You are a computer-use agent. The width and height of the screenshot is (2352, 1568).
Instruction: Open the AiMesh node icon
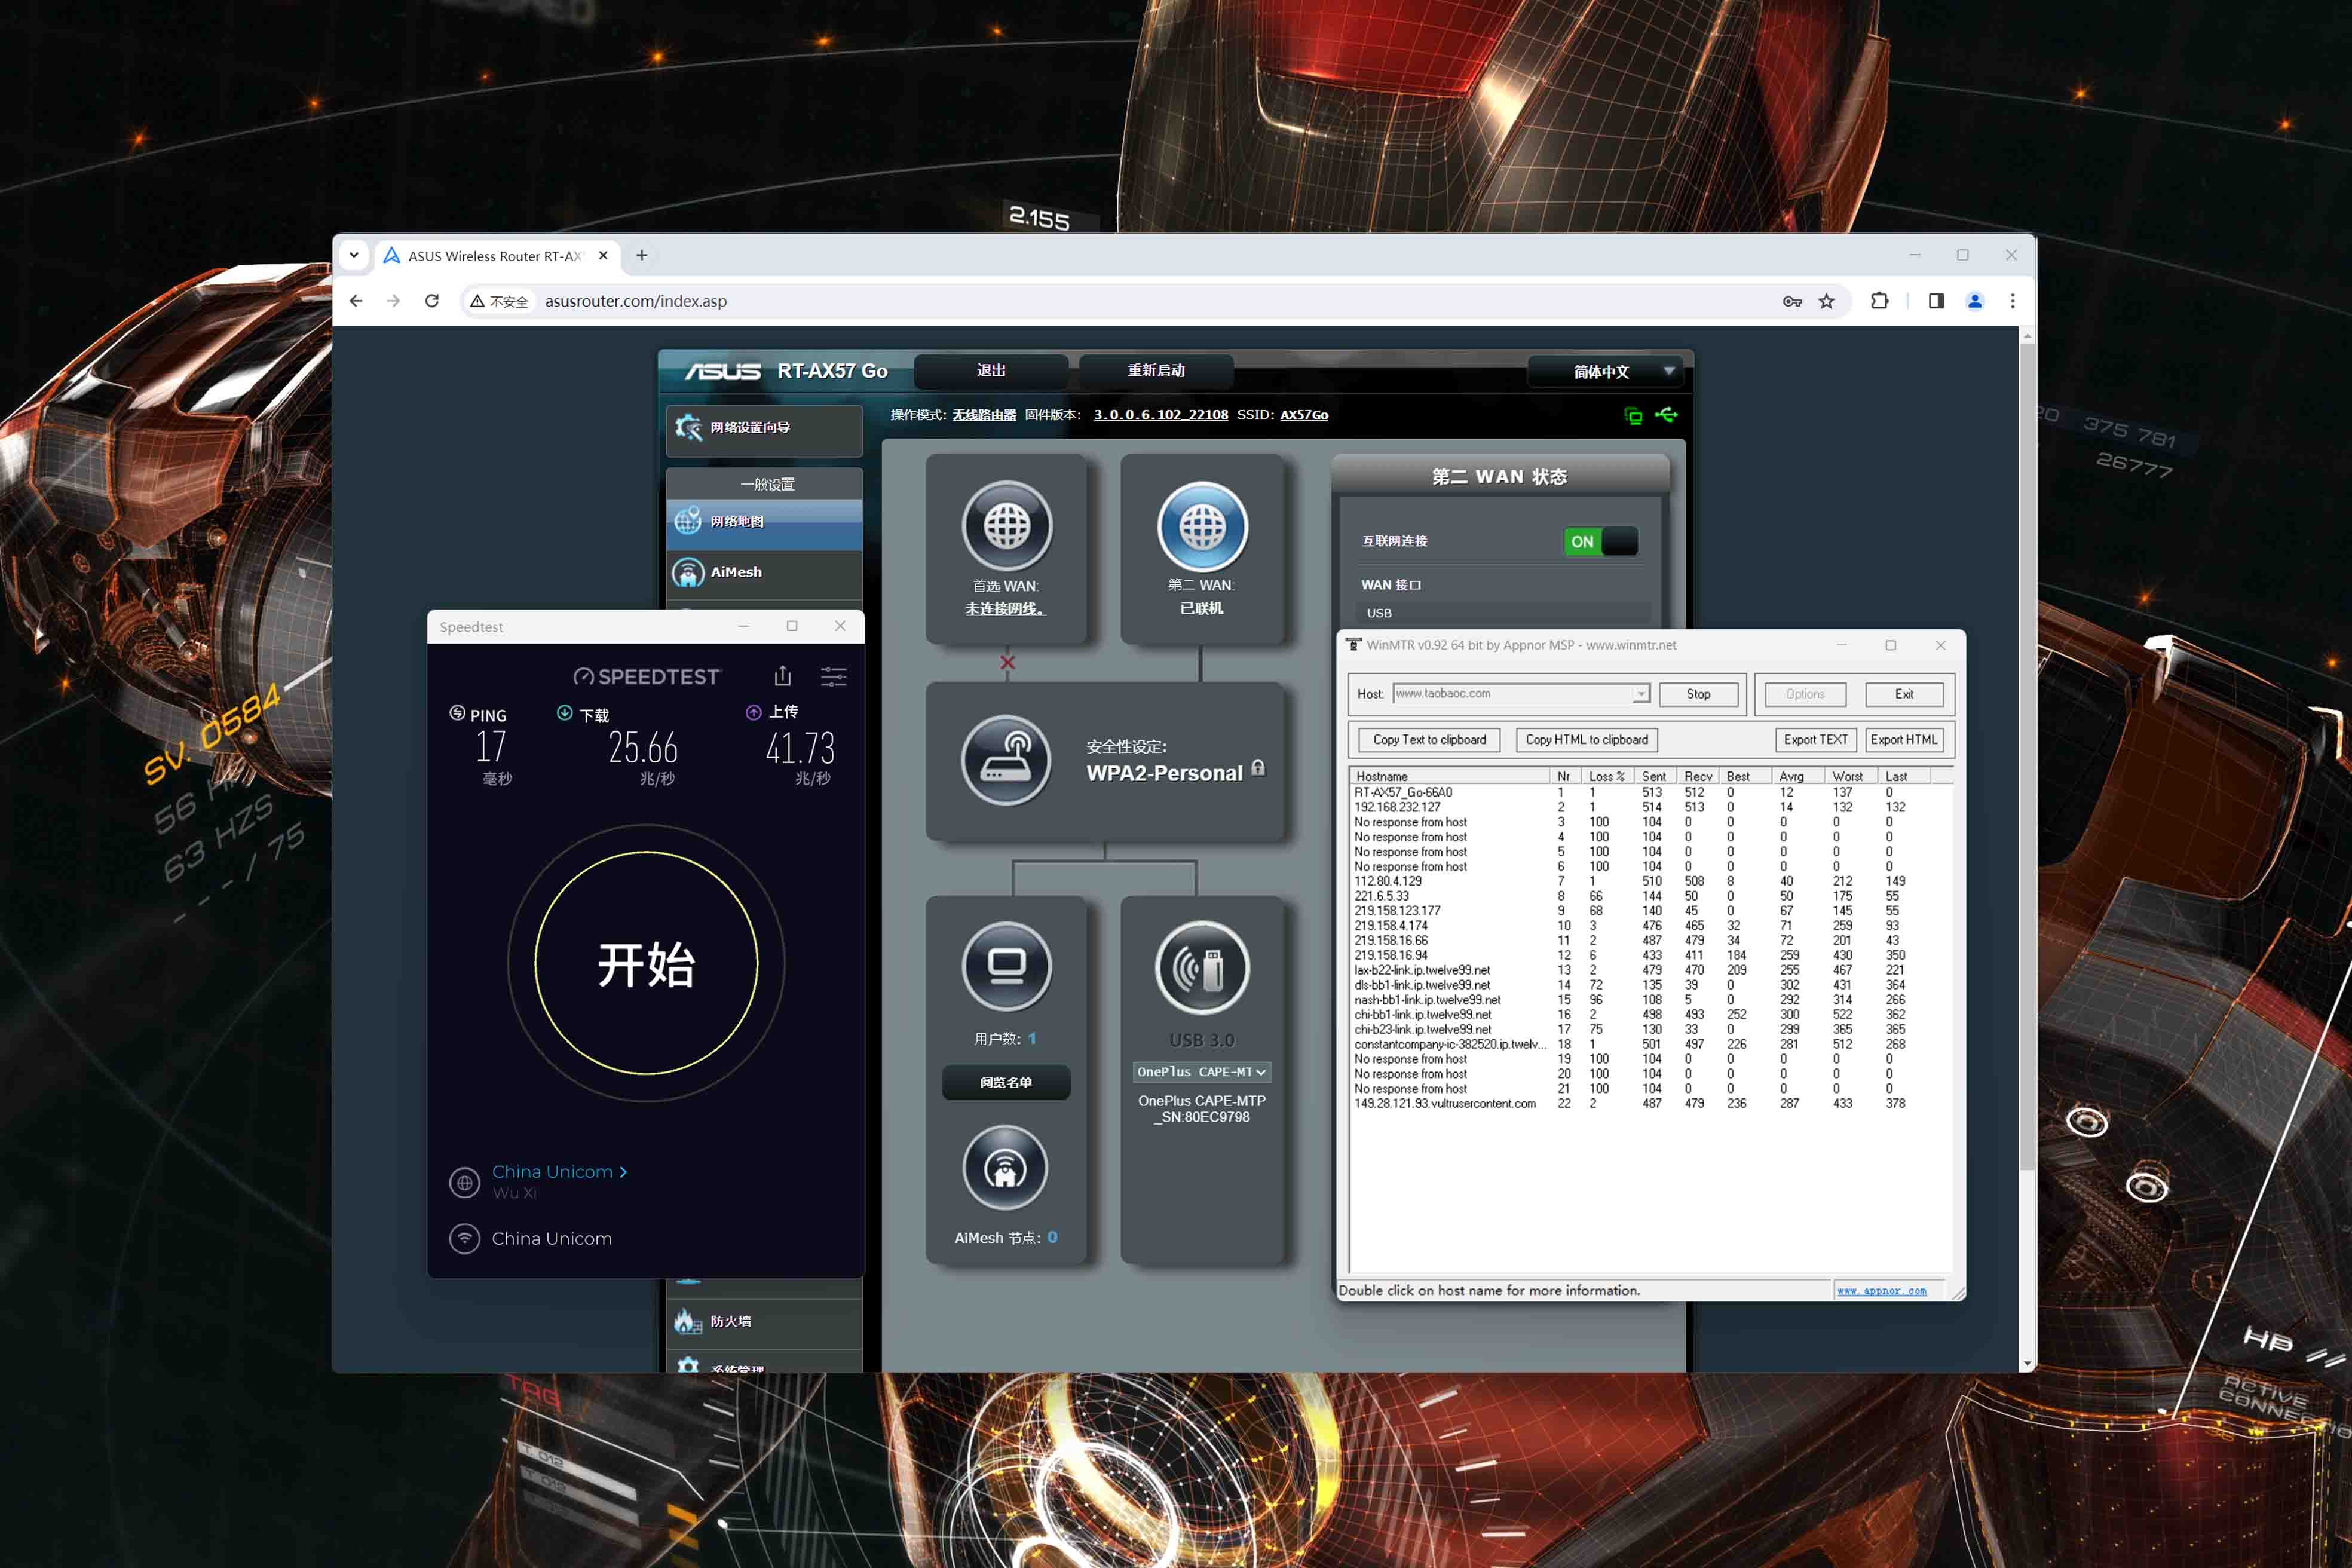click(1006, 1168)
